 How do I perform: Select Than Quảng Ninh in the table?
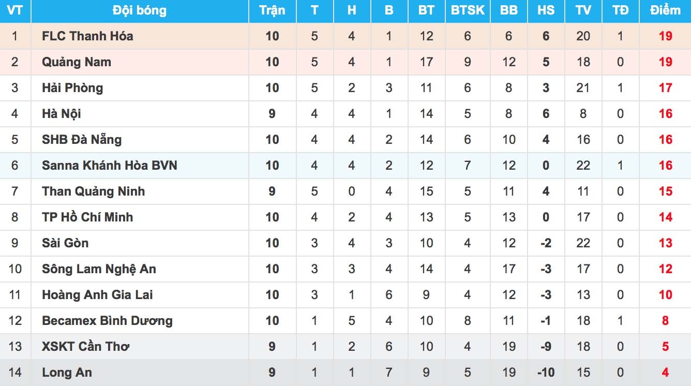pos(94,191)
